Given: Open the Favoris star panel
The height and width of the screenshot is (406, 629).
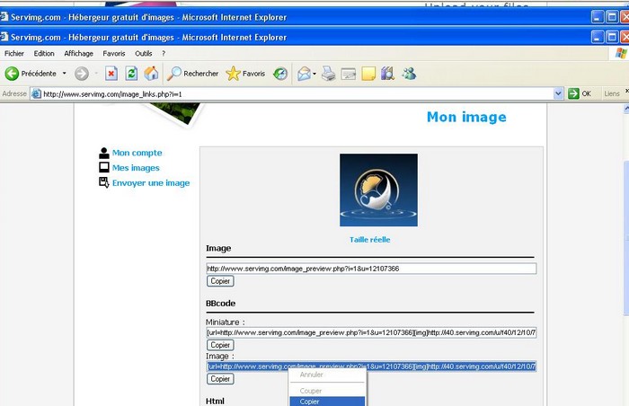Looking at the screenshot, I should pos(245,74).
